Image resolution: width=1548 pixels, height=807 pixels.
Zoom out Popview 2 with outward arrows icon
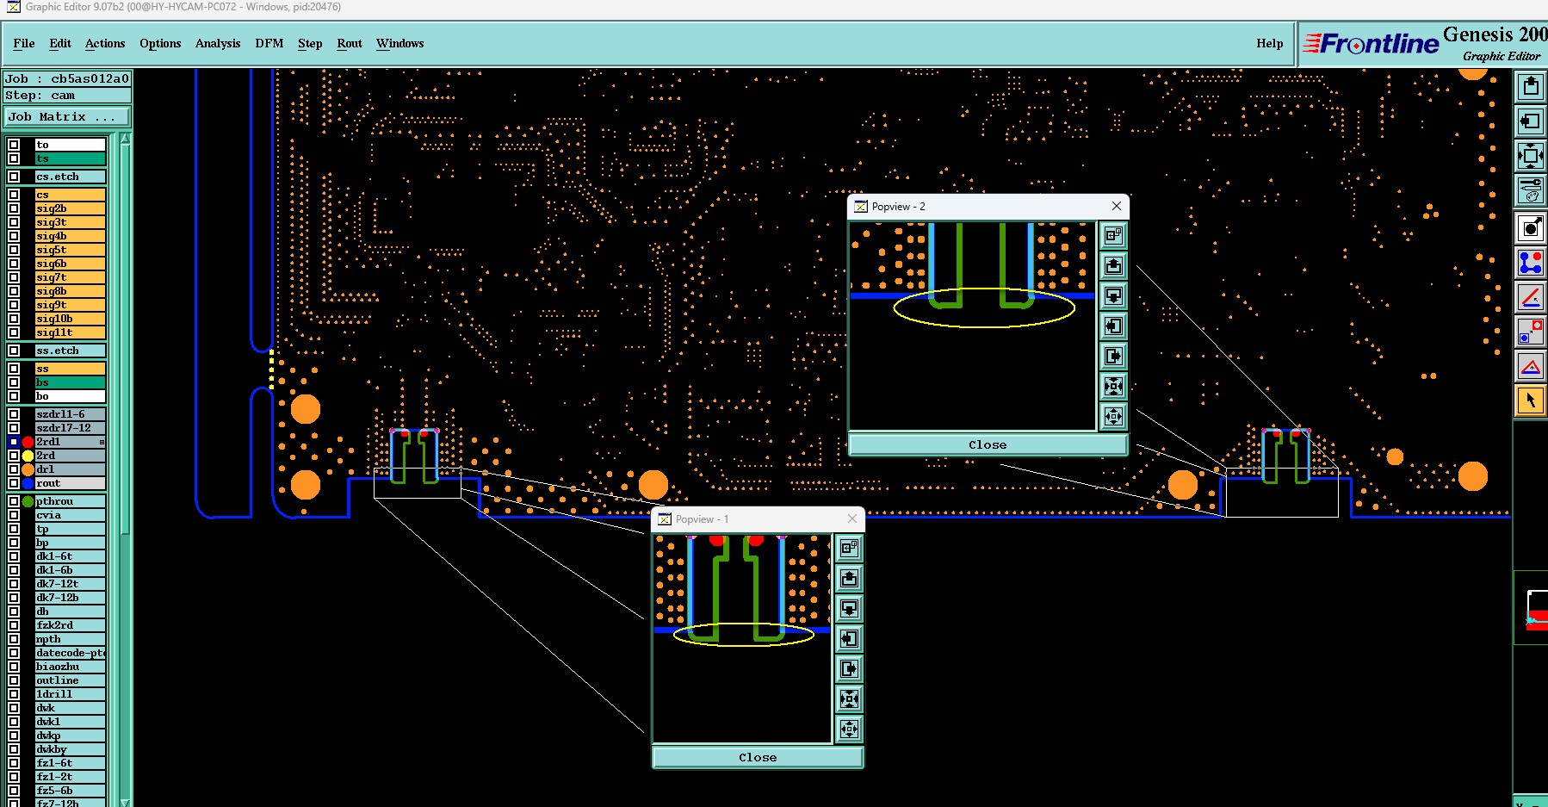(x=1113, y=416)
